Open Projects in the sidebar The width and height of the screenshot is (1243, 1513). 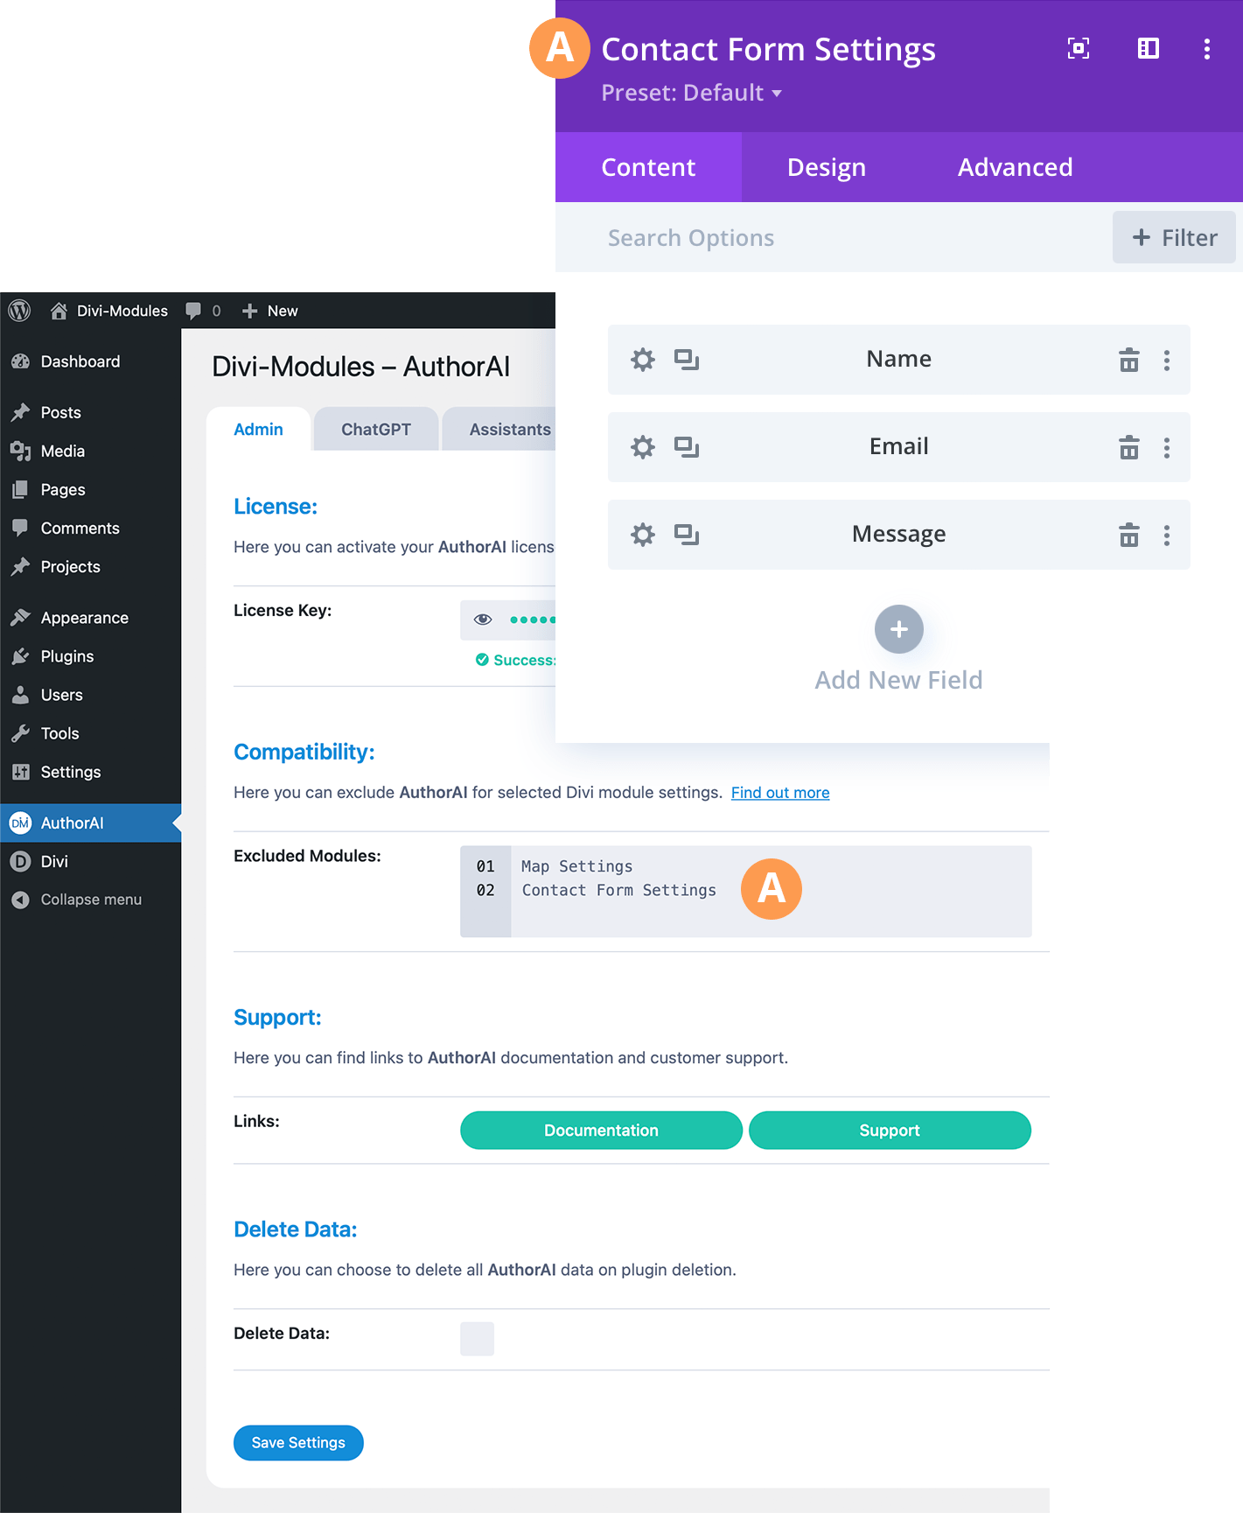[x=90, y=566]
